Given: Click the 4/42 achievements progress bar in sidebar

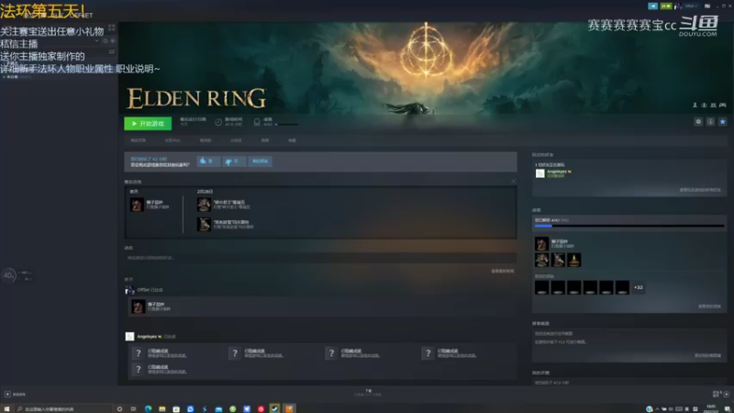Looking at the screenshot, I should 629,226.
